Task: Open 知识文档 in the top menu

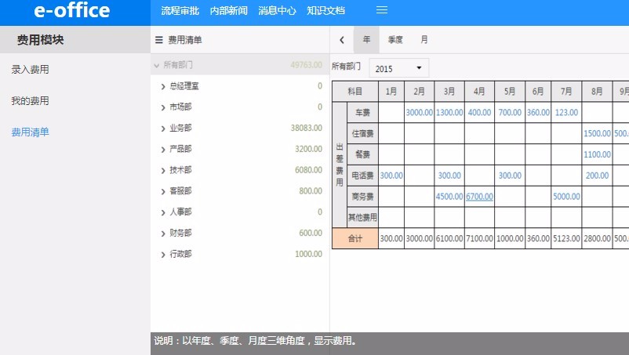Action: pos(325,11)
